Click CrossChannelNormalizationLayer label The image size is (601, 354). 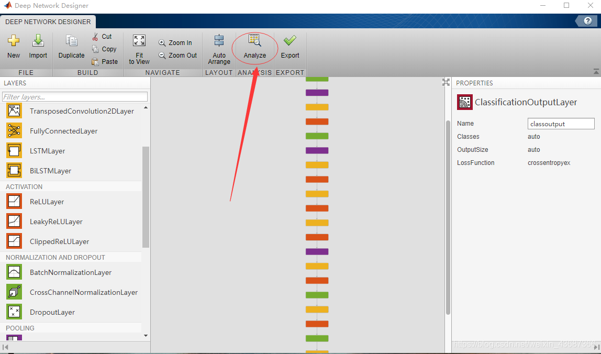tap(84, 292)
